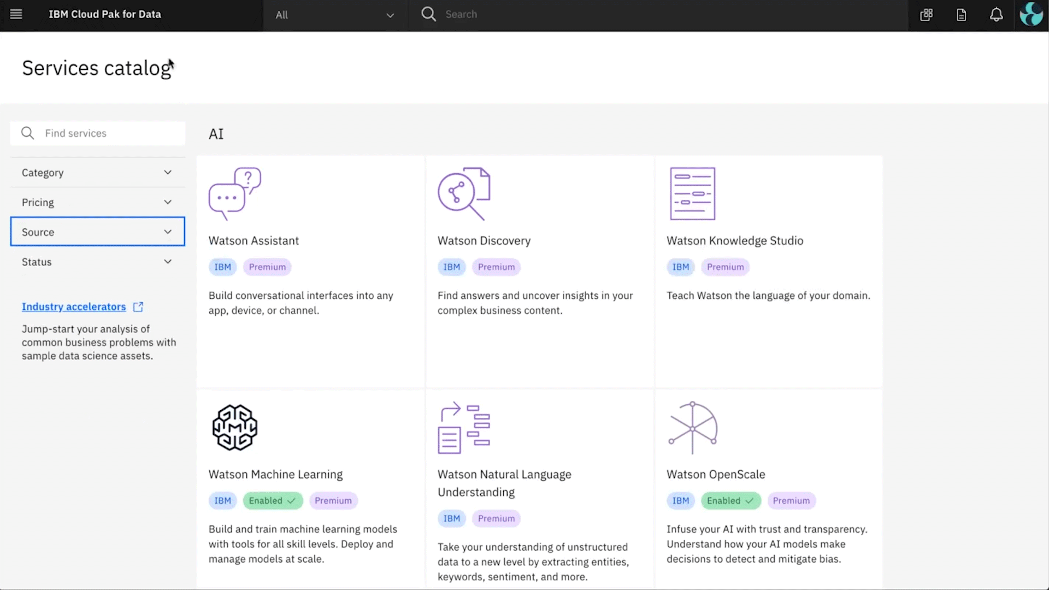Click into the Find services field
Image resolution: width=1049 pixels, height=590 pixels.
pyautogui.click(x=98, y=133)
